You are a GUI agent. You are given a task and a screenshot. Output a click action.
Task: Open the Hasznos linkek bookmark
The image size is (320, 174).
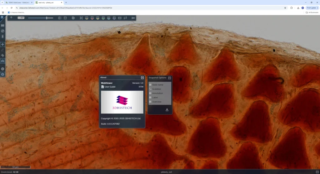tap(16, 12)
